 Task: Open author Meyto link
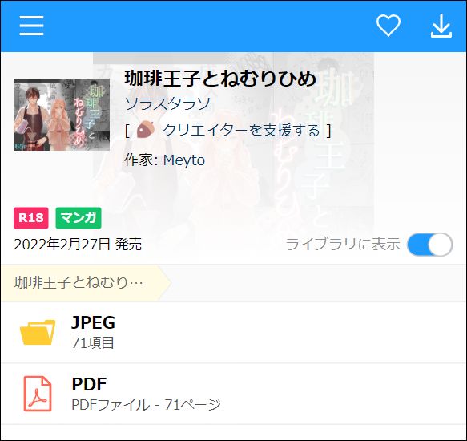click(x=184, y=160)
